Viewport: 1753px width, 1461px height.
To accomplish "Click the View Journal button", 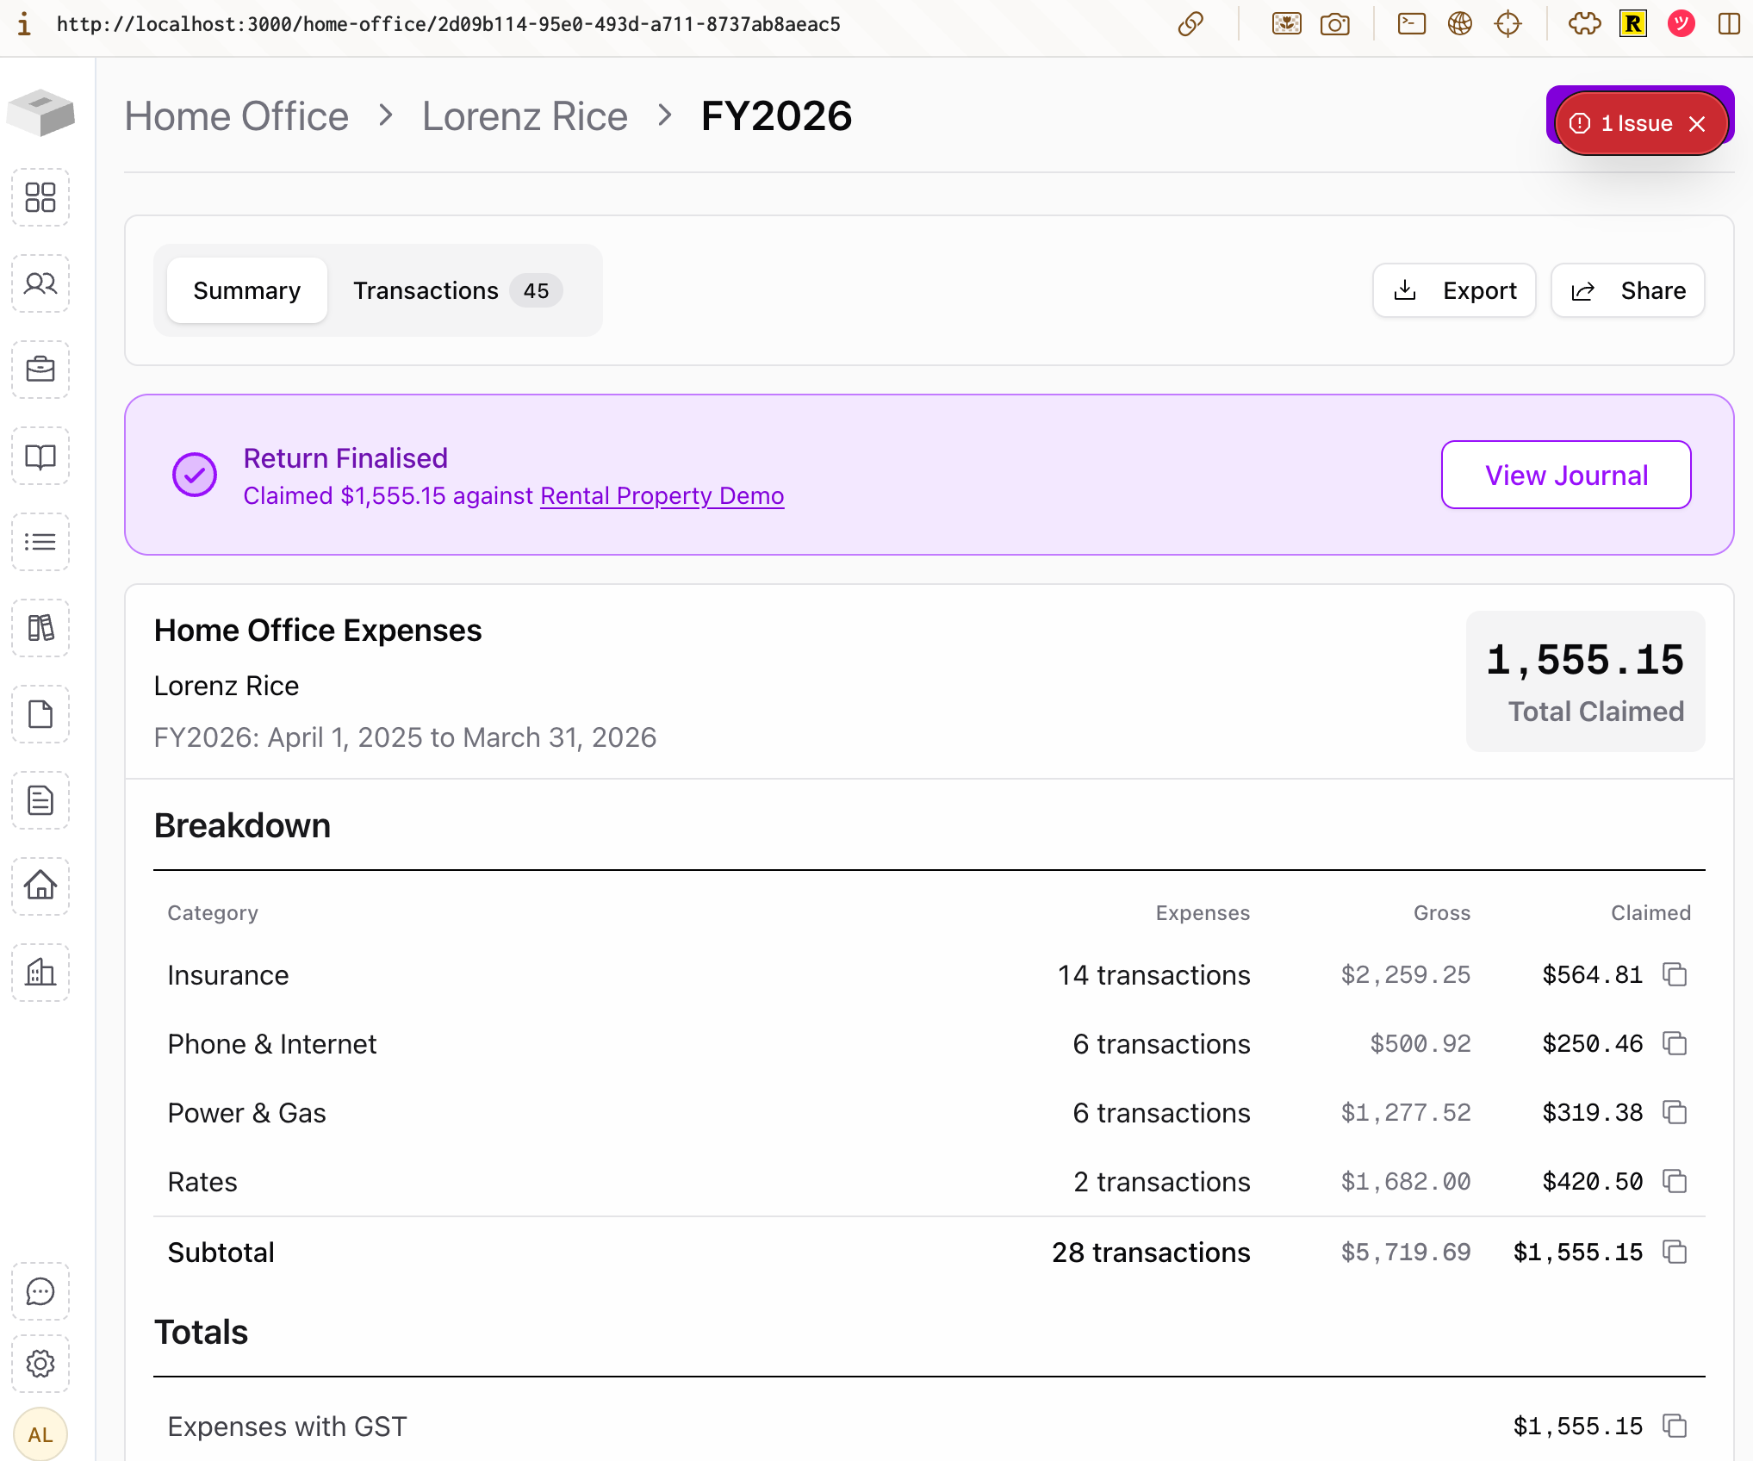I will 1565,475.
